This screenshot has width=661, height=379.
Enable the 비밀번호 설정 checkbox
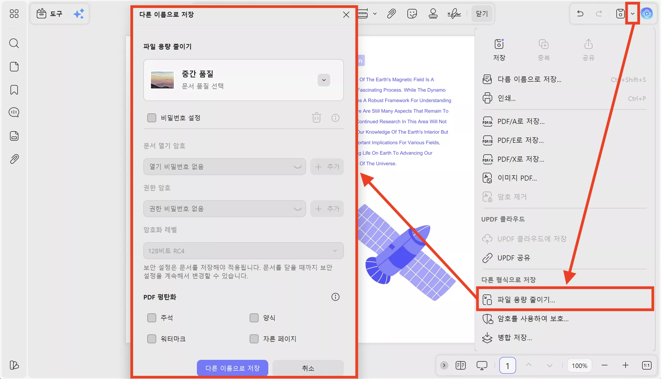coord(152,118)
